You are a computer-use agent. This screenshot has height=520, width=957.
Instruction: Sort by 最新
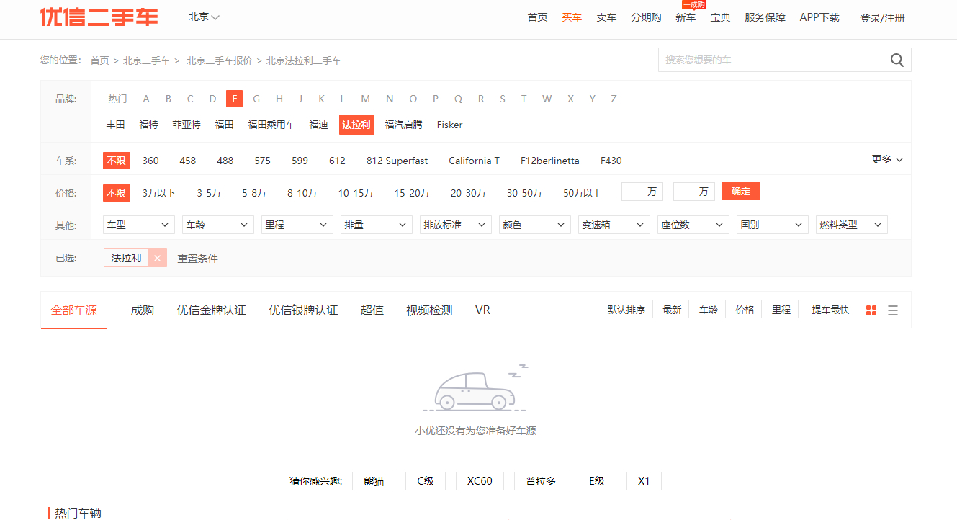click(x=672, y=310)
